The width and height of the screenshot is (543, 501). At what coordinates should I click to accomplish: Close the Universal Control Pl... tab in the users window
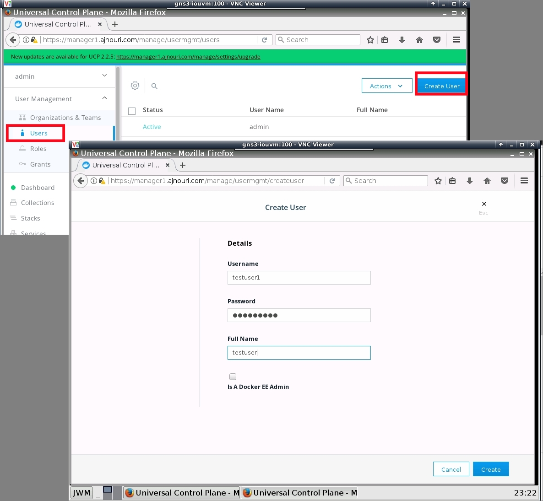pyautogui.click(x=100, y=24)
